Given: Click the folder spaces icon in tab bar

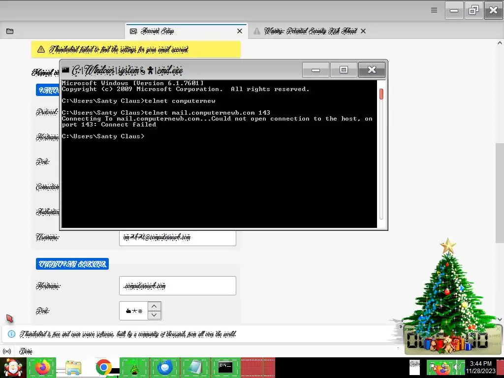Looking at the screenshot, I should 10,31.
